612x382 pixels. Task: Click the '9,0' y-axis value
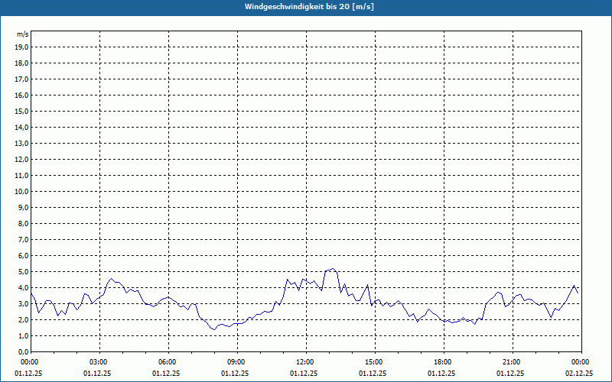tap(23, 207)
